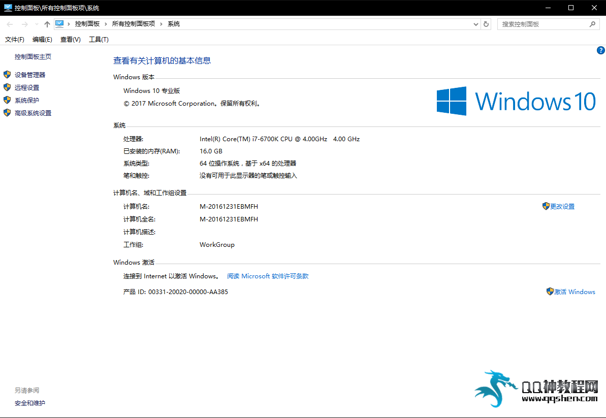Click shield icon beside 高级系统设置
The image size is (606, 418).
pyautogui.click(x=7, y=113)
